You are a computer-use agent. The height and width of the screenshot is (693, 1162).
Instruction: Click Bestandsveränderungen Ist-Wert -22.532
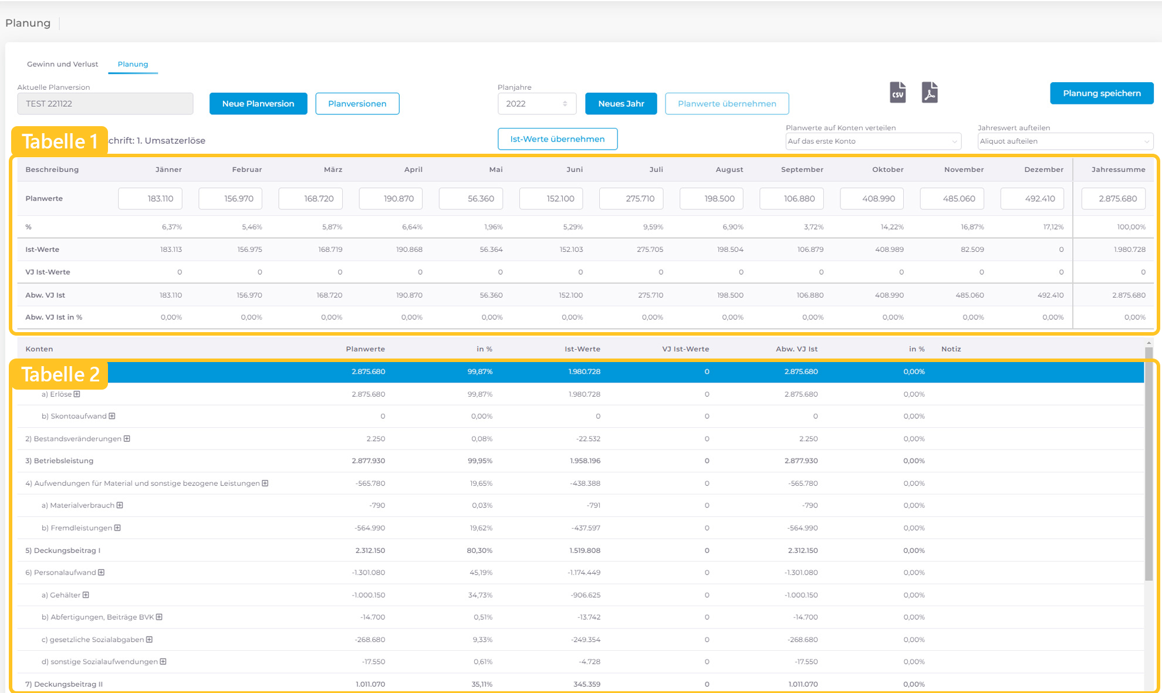pos(587,439)
